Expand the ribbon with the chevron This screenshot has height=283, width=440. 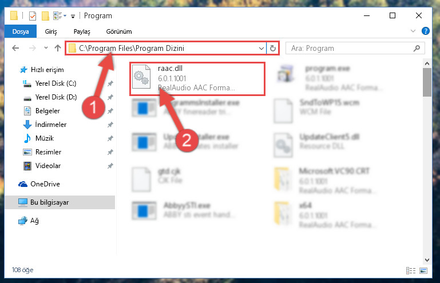pyautogui.click(x=413, y=31)
